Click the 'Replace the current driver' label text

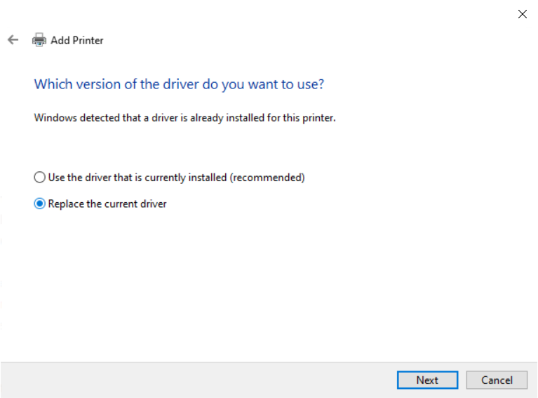pos(107,204)
